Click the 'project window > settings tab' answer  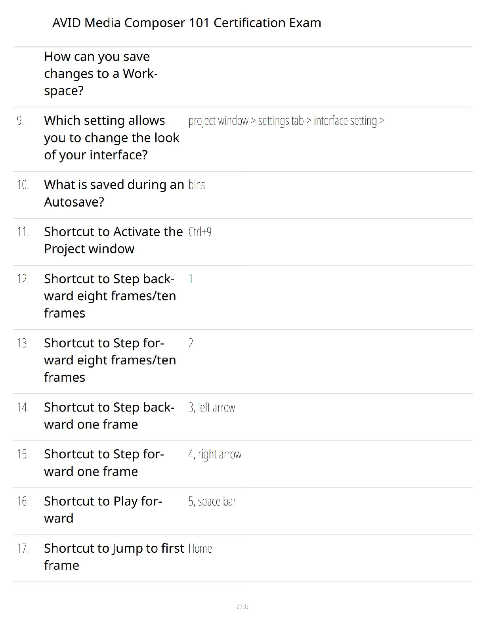pos(286,121)
